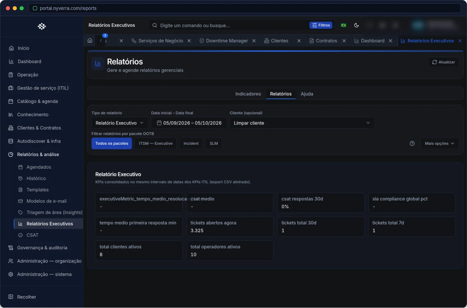The image size is (467, 308).
Task: Switch to the Contratos tab
Action: 323,41
